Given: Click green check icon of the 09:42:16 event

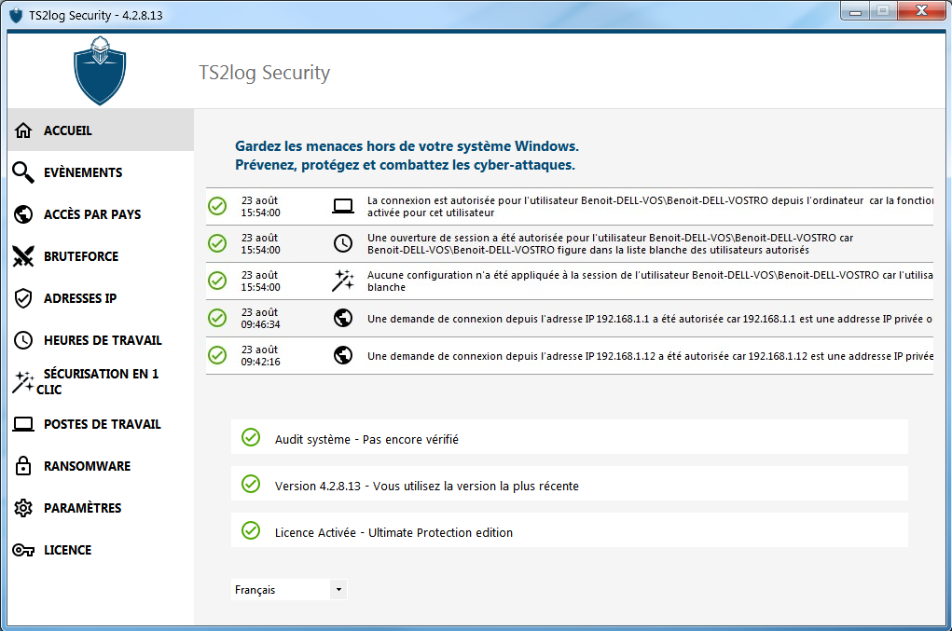Looking at the screenshot, I should (217, 355).
